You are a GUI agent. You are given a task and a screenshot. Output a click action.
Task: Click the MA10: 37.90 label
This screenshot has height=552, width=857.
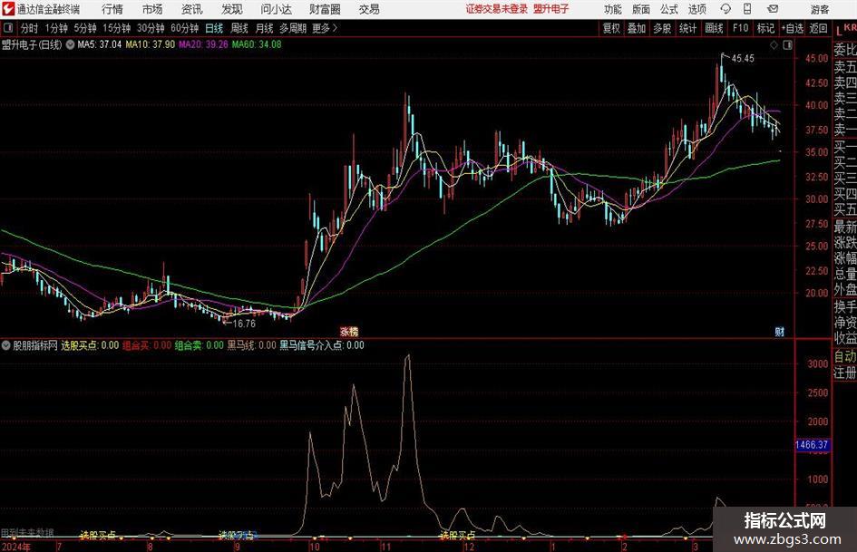(x=151, y=44)
